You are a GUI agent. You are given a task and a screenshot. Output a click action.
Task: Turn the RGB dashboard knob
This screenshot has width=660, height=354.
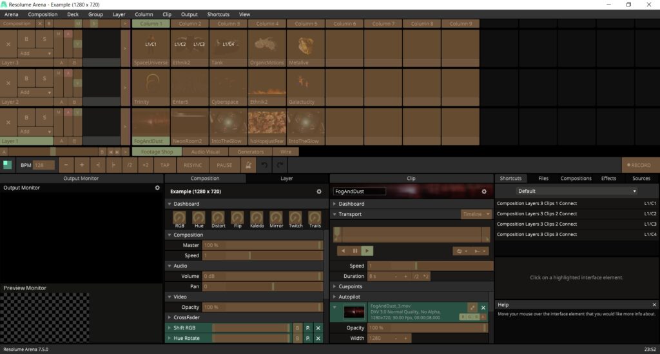click(179, 217)
